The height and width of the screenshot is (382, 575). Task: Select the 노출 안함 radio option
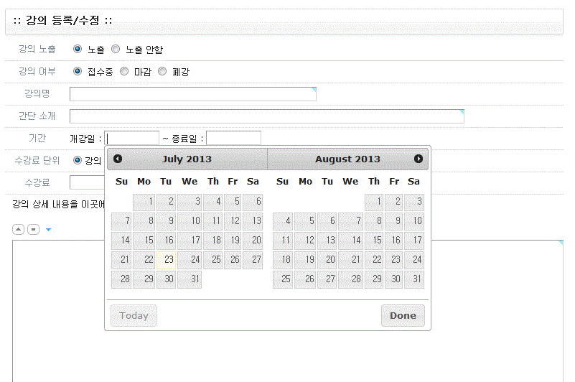pyautogui.click(x=116, y=50)
